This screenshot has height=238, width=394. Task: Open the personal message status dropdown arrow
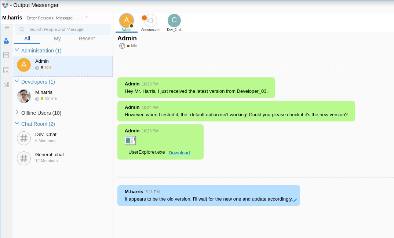click(87, 18)
